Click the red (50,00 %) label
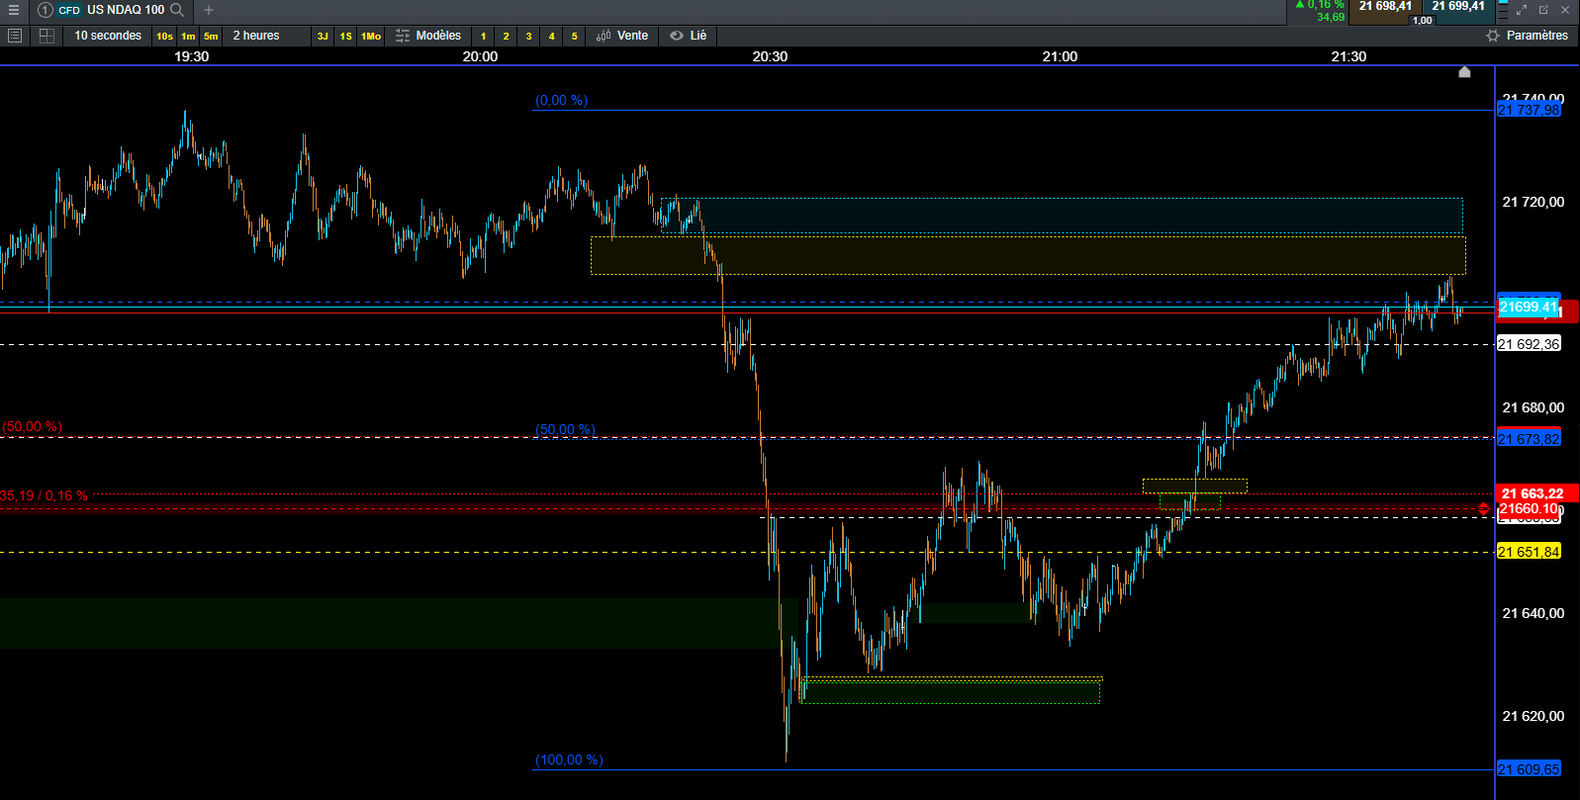Screen dimensions: 1580x800 coord(32,426)
